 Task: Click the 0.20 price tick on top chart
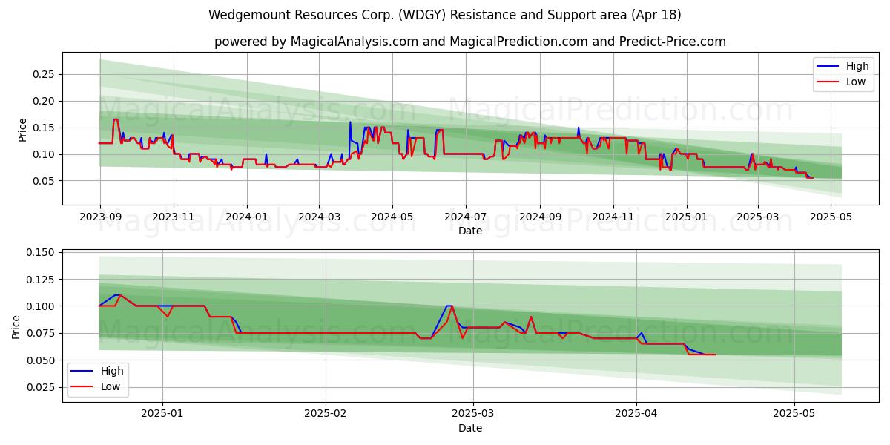pyautogui.click(x=44, y=101)
